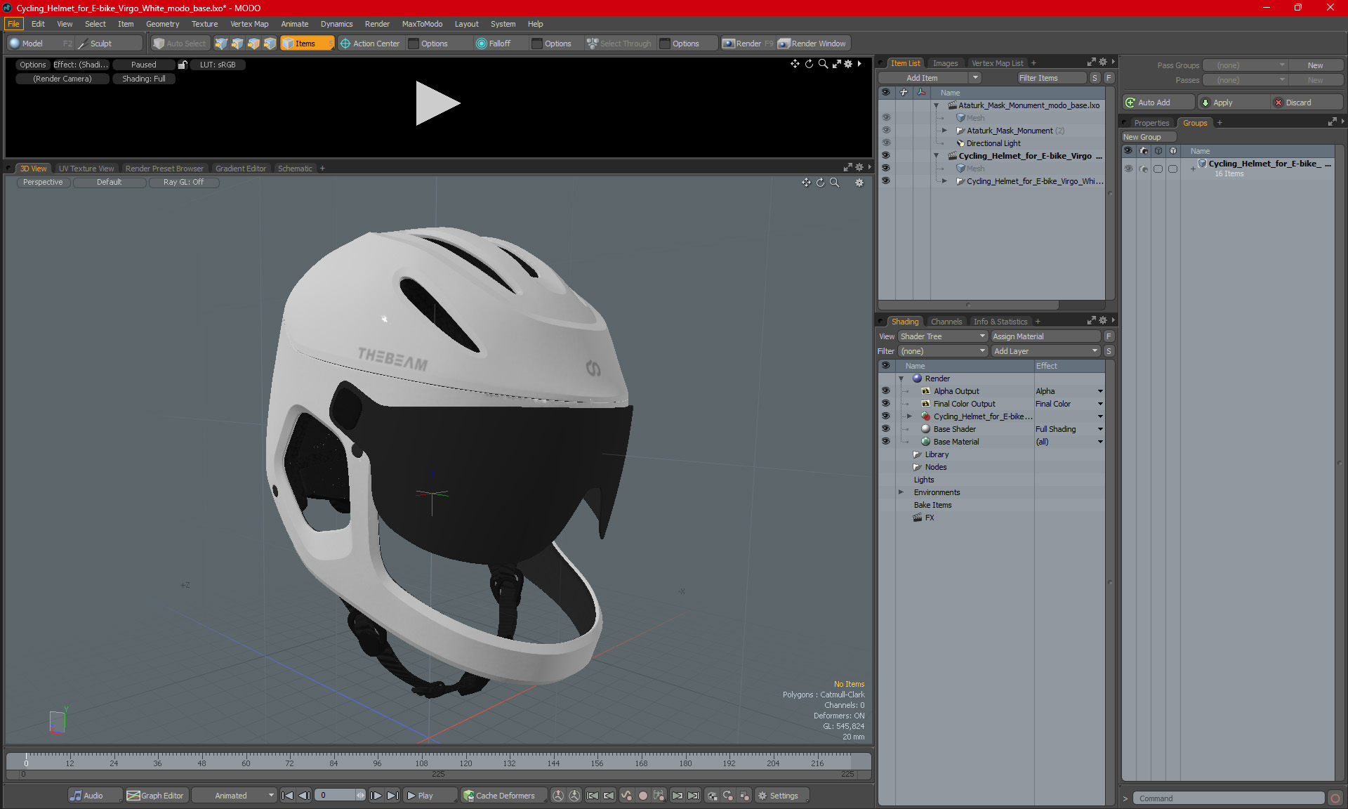Collapse Ataturk_Mask_Monument_modo_base.lxo scene
Screen dimensions: 1348x809
coord(936,105)
